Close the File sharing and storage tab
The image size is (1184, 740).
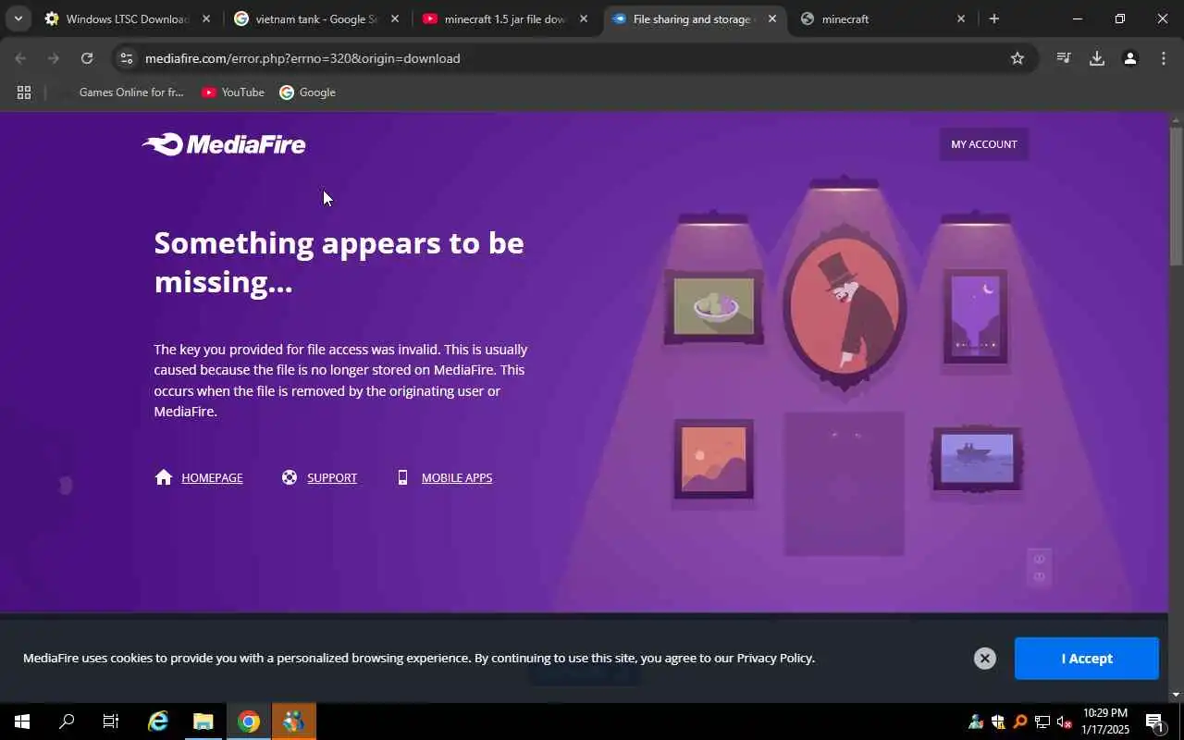772,18
